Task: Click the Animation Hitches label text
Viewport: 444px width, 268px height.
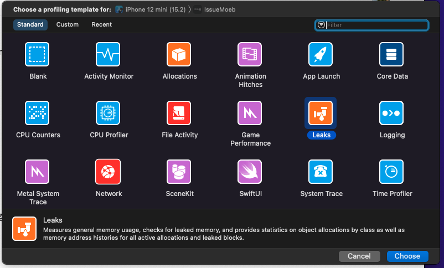Action: pyautogui.click(x=251, y=80)
